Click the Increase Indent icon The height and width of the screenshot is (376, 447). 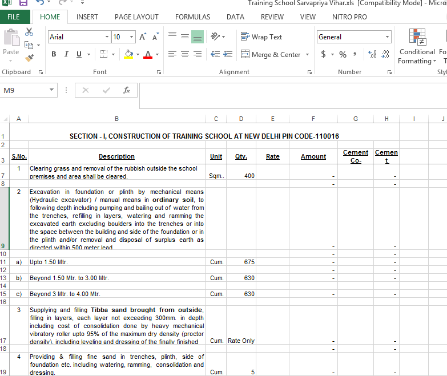point(228,54)
